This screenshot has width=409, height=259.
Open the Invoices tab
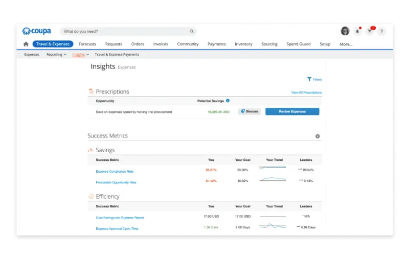point(161,44)
